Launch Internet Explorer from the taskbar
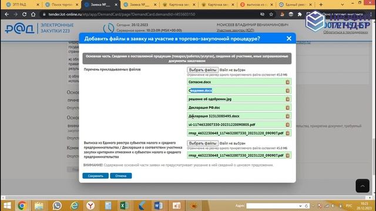376x211 pixels. pos(75,206)
